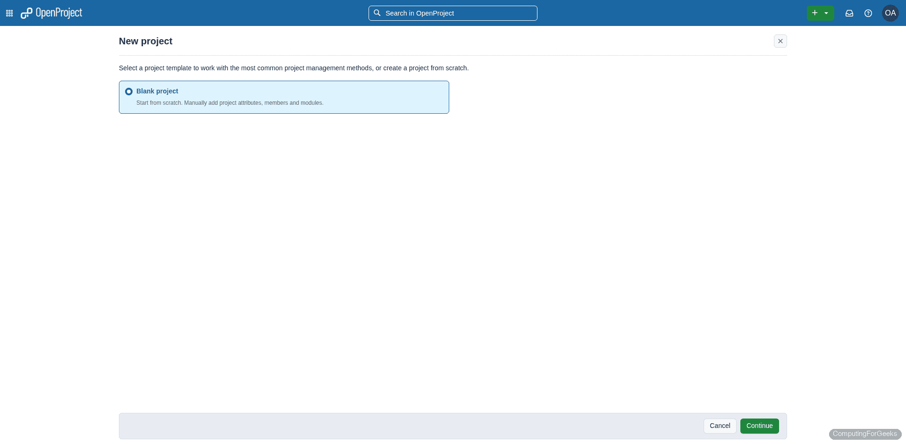Open the OA user avatar menu

coord(890,13)
